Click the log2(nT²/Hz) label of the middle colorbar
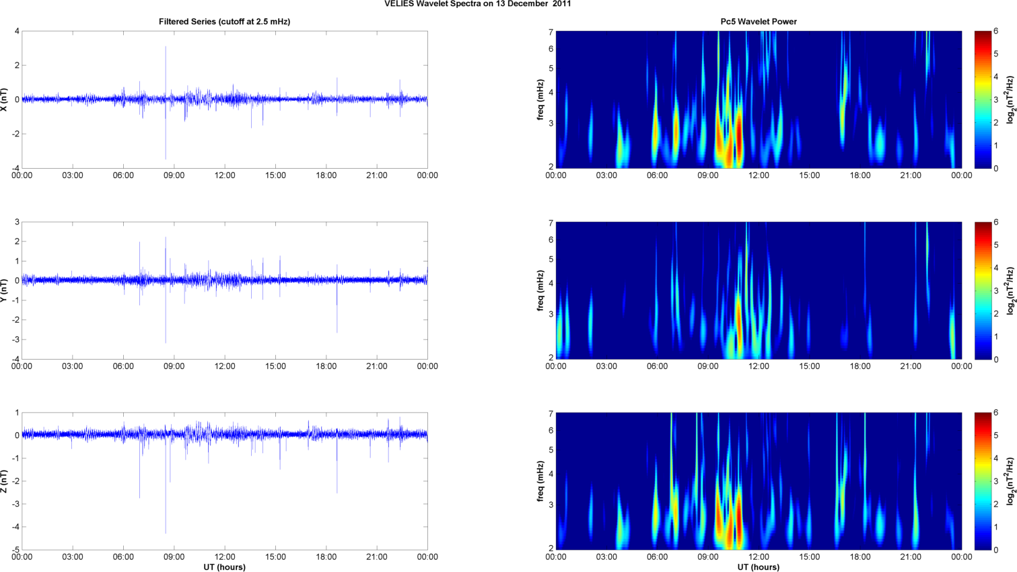Viewport: 1017px width, 572px height. (1010, 290)
